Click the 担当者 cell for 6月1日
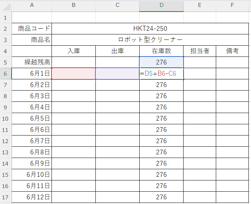Viewport: 251px width, 204px height. click(x=199, y=74)
